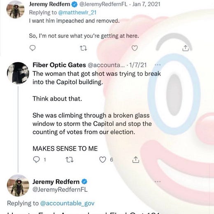Screen dimensions: 214x214
Task: Share Jeremy Redfern's top tweet
Action: coord(186,48)
